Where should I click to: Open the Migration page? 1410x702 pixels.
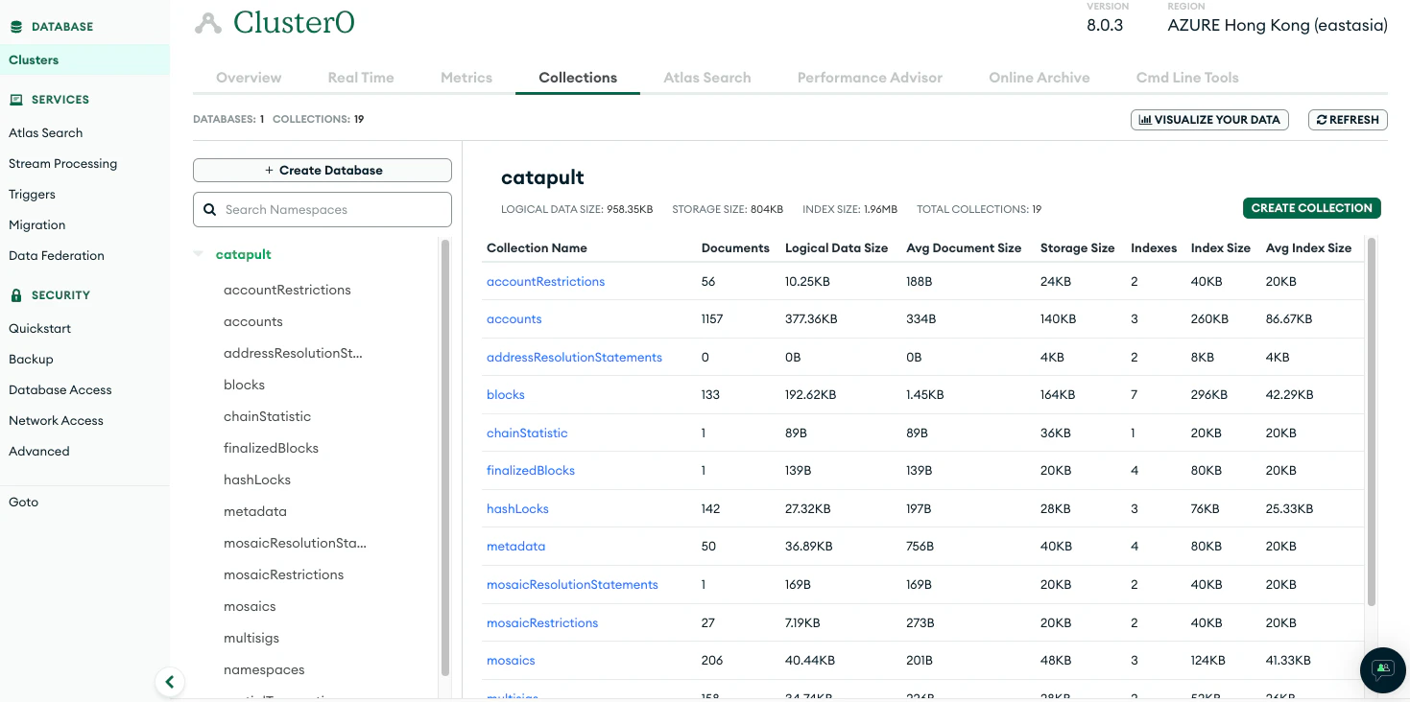coord(37,225)
